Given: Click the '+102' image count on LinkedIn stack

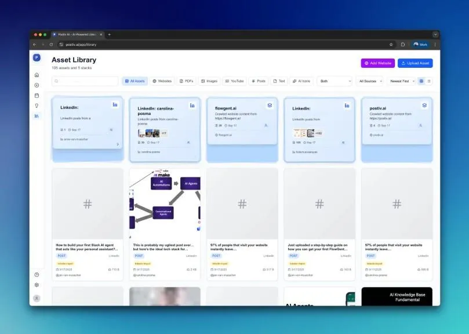Looking at the screenshot, I should coord(318,133).
